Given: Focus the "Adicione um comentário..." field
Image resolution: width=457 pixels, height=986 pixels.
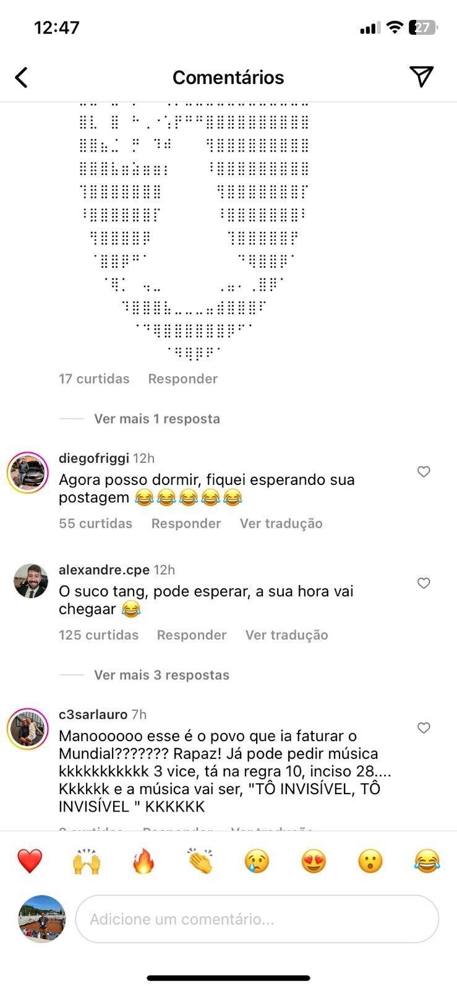Looking at the screenshot, I should pos(257,919).
